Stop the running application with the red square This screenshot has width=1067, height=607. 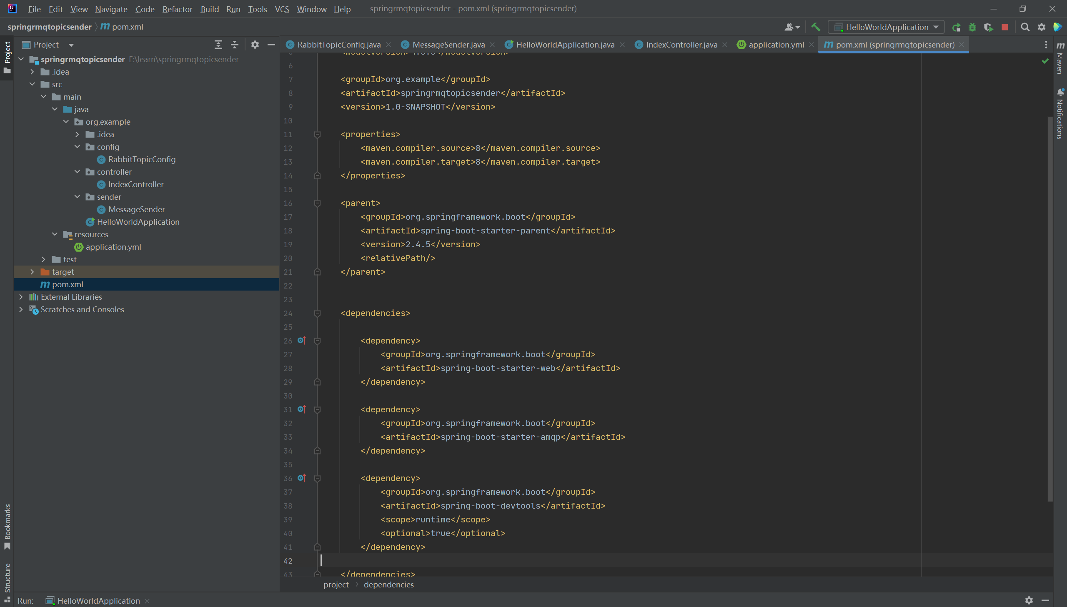click(1005, 27)
